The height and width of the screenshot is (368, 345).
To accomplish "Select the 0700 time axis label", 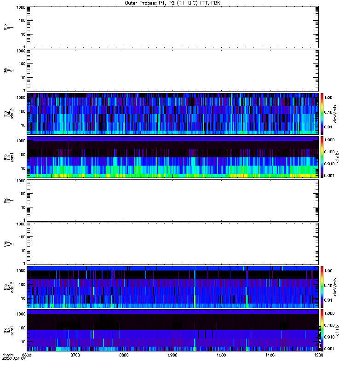I will pyautogui.click(x=75, y=355).
